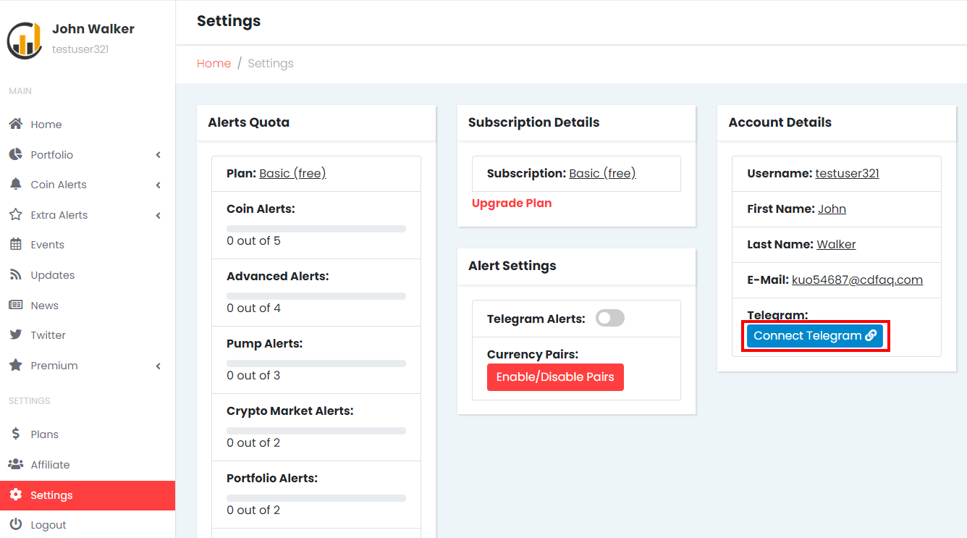Click the Connect Telegram button
Viewport: 967px width, 538px height.
(x=815, y=336)
